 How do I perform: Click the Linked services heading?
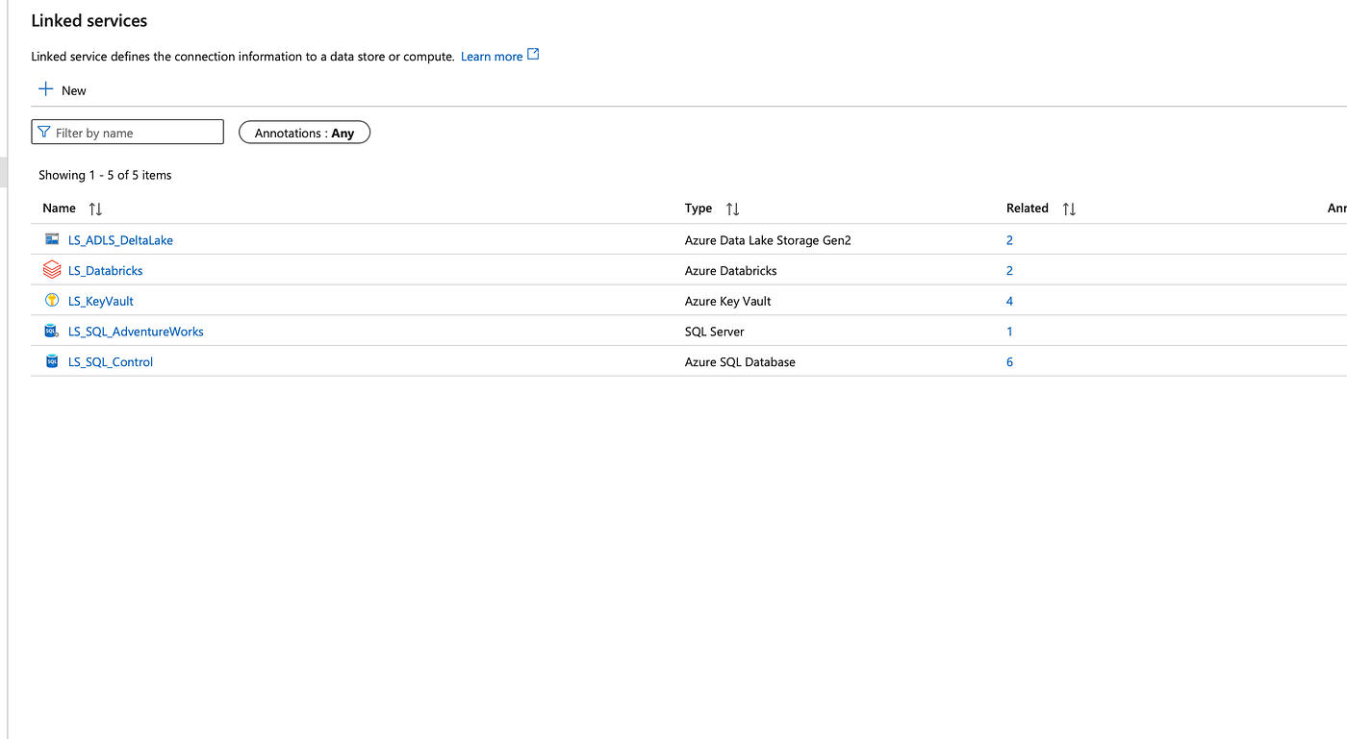(x=89, y=20)
